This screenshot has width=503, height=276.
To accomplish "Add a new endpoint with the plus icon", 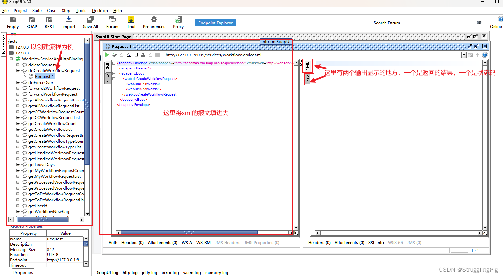I will pyautogui.click(x=477, y=55).
